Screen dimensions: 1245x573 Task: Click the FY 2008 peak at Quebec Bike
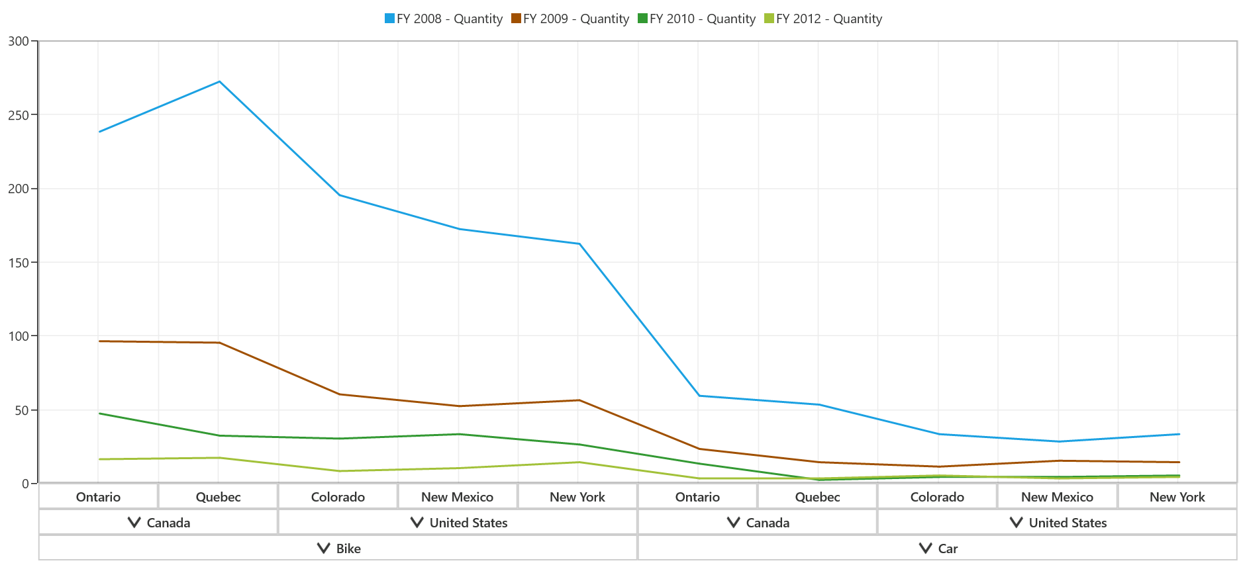pyautogui.click(x=219, y=81)
